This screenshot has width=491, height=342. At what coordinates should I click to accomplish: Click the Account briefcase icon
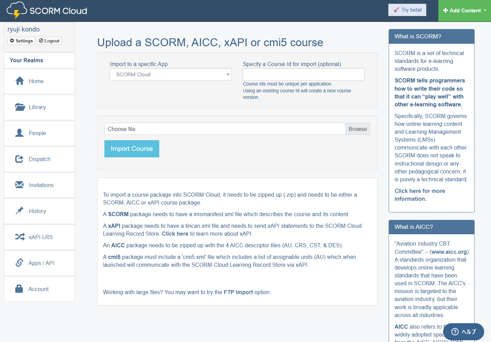coord(19,289)
